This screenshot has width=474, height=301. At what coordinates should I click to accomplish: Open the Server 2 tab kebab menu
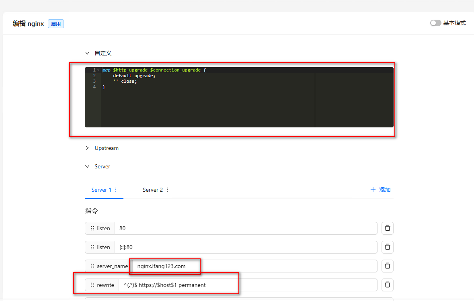click(167, 190)
